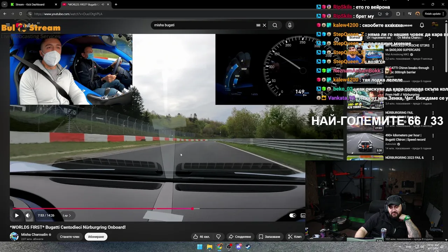The image size is (448, 252).
Task: Install app icon in address bar
Action: (x=380, y=14)
